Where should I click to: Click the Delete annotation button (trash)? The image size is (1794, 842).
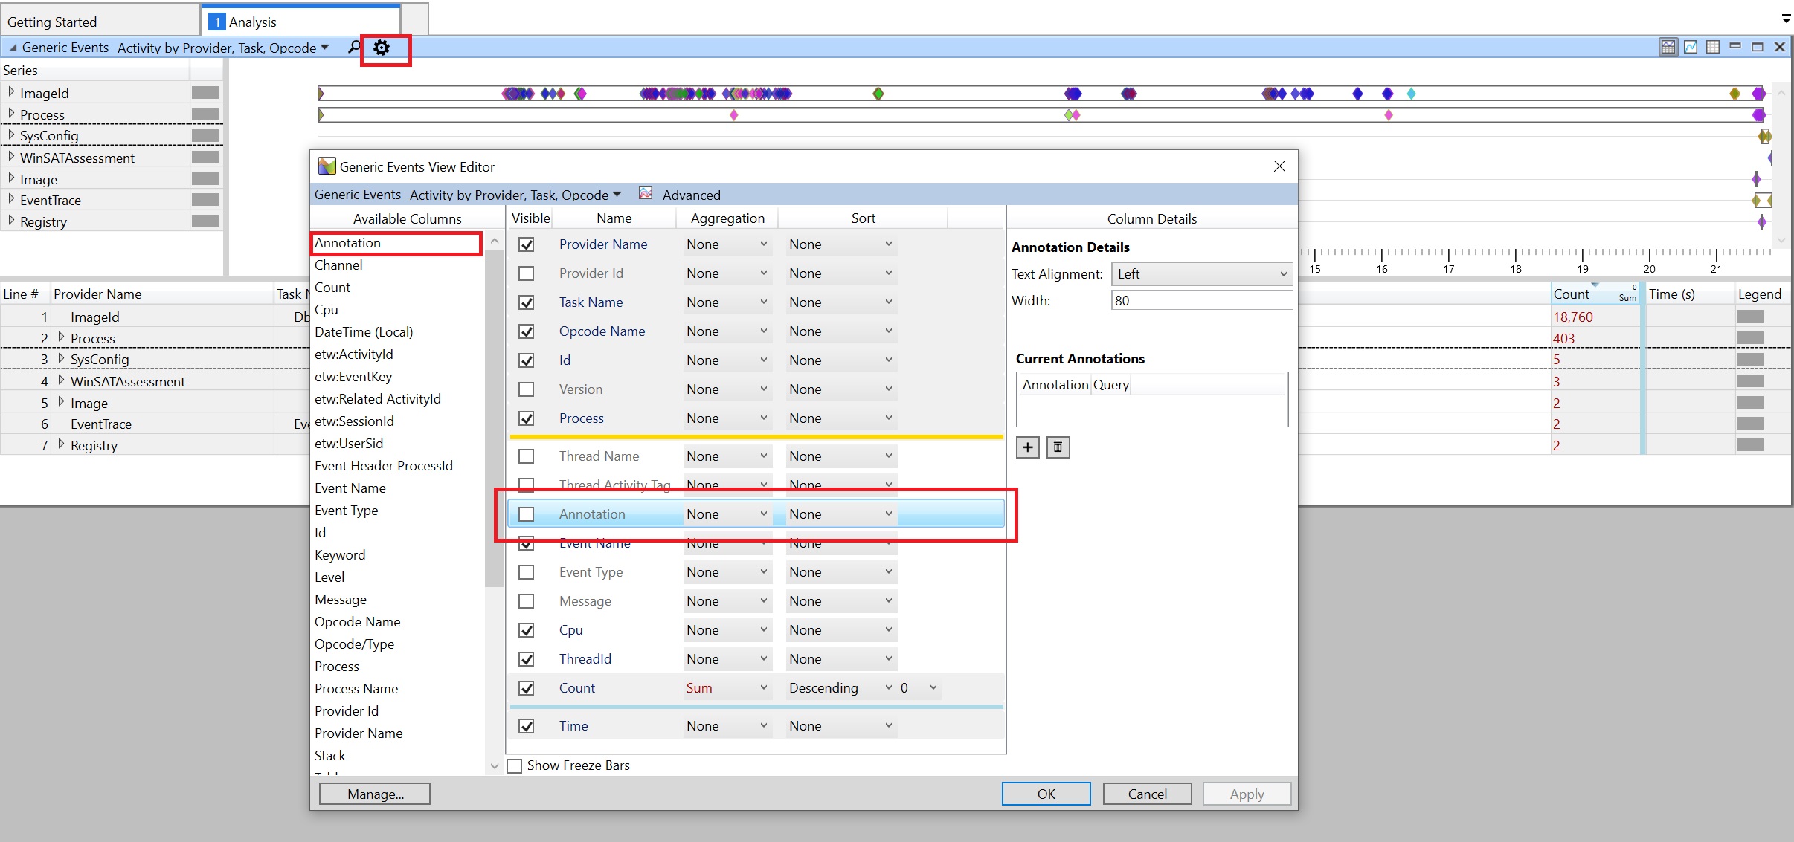point(1055,447)
